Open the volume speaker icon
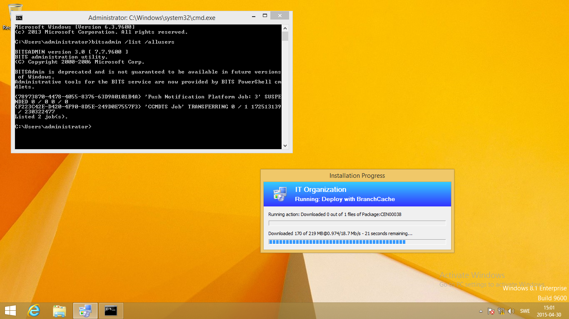The image size is (569, 319). point(511,311)
